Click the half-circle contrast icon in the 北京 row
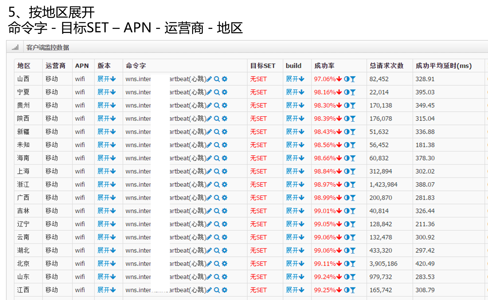 (x=347, y=264)
